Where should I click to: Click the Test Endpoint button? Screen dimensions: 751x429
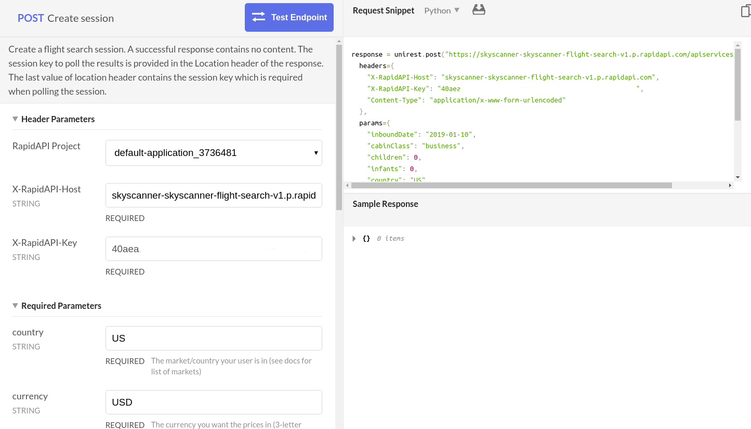pyautogui.click(x=289, y=18)
